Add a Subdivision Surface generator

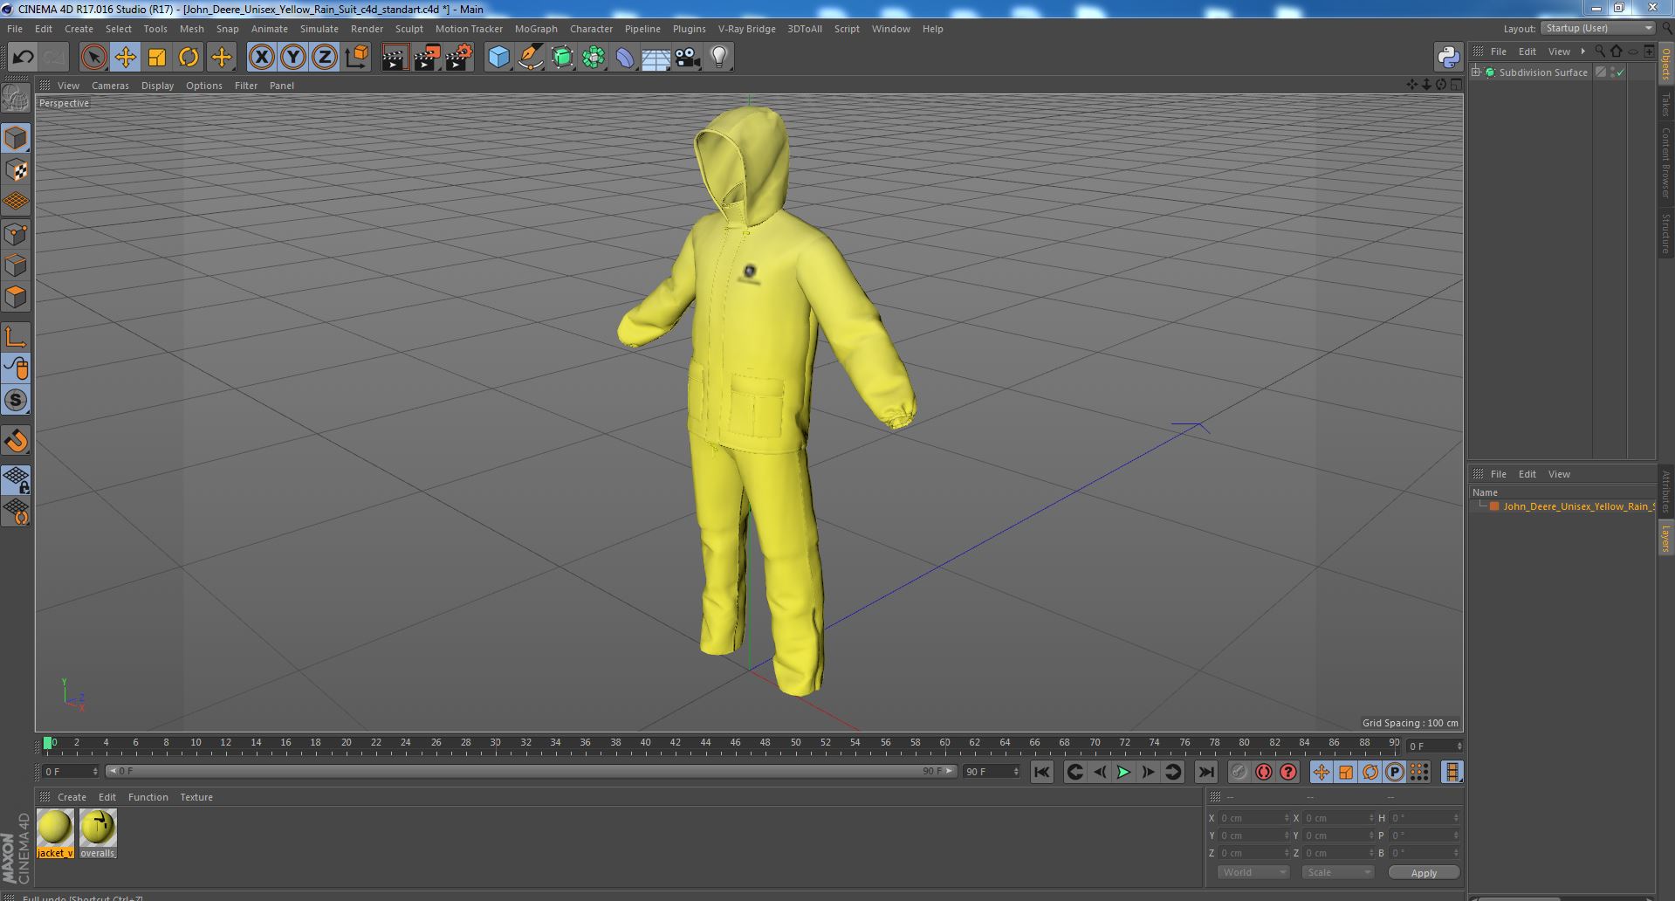coord(562,58)
